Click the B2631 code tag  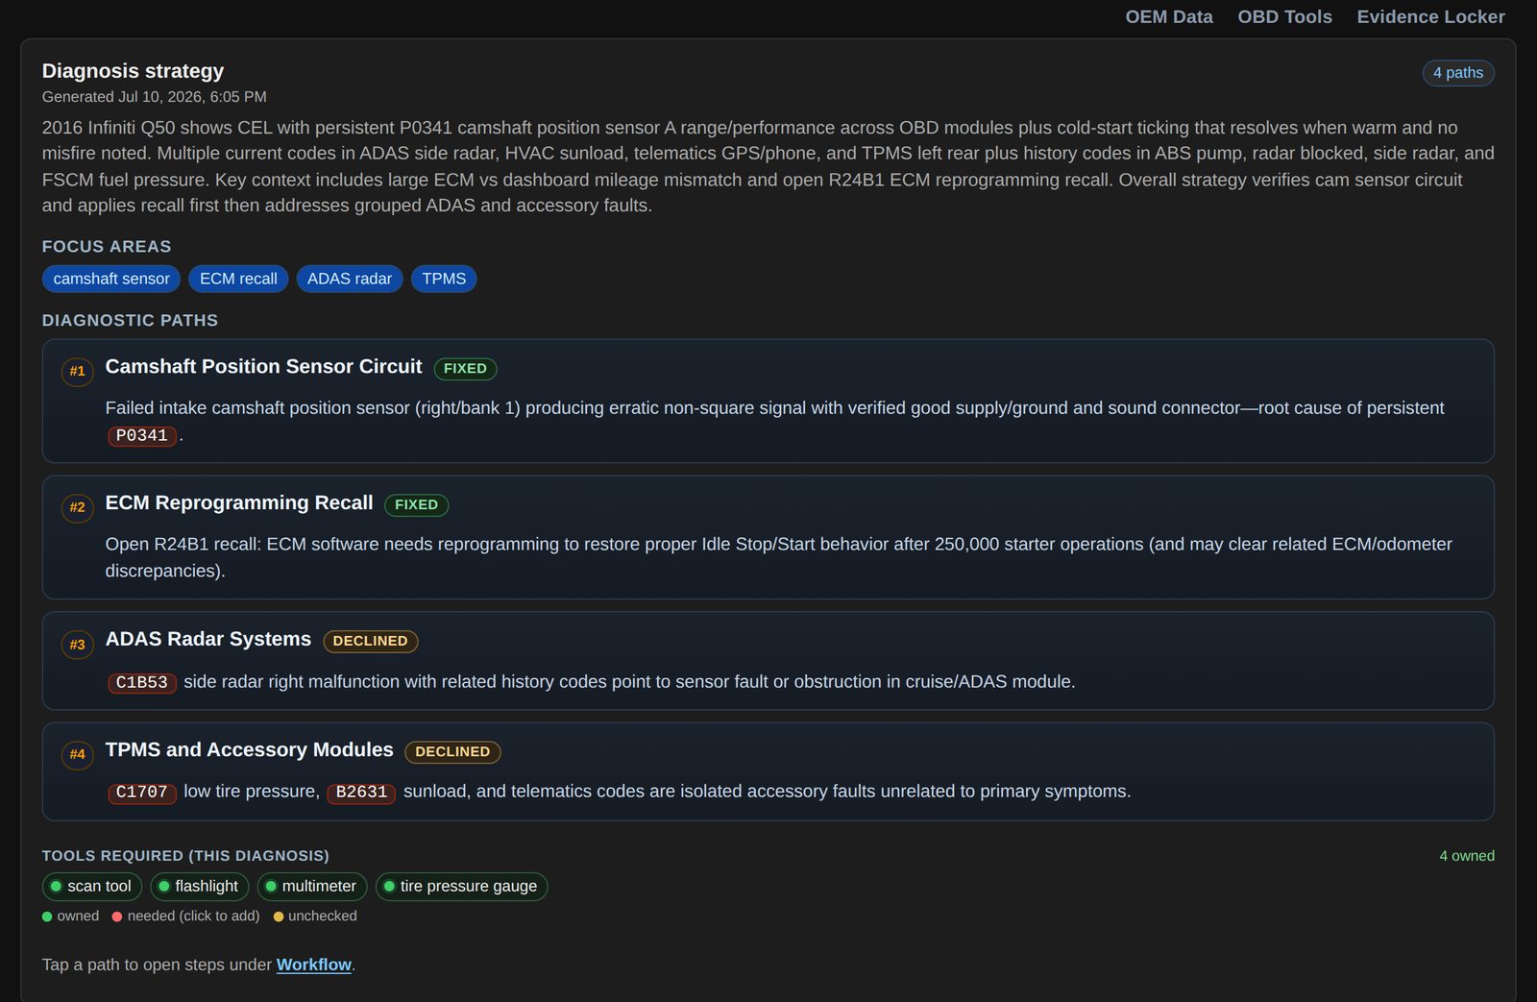(361, 792)
